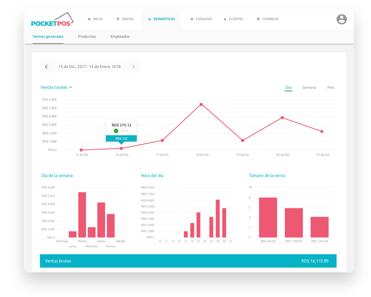This screenshot has width=371, height=297.
Task: Switch to the Productos tab
Action: coord(87,36)
